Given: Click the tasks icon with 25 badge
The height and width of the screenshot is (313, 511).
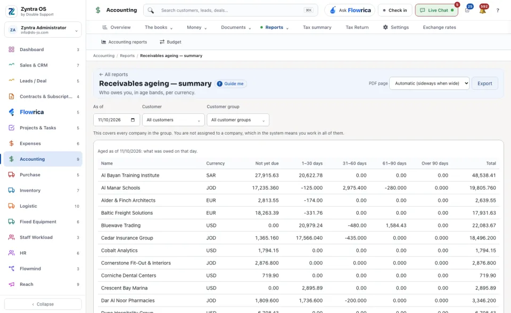Looking at the screenshot, I should [x=467, y=10].
